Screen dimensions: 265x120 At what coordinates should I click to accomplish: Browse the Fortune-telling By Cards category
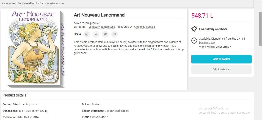41,4
